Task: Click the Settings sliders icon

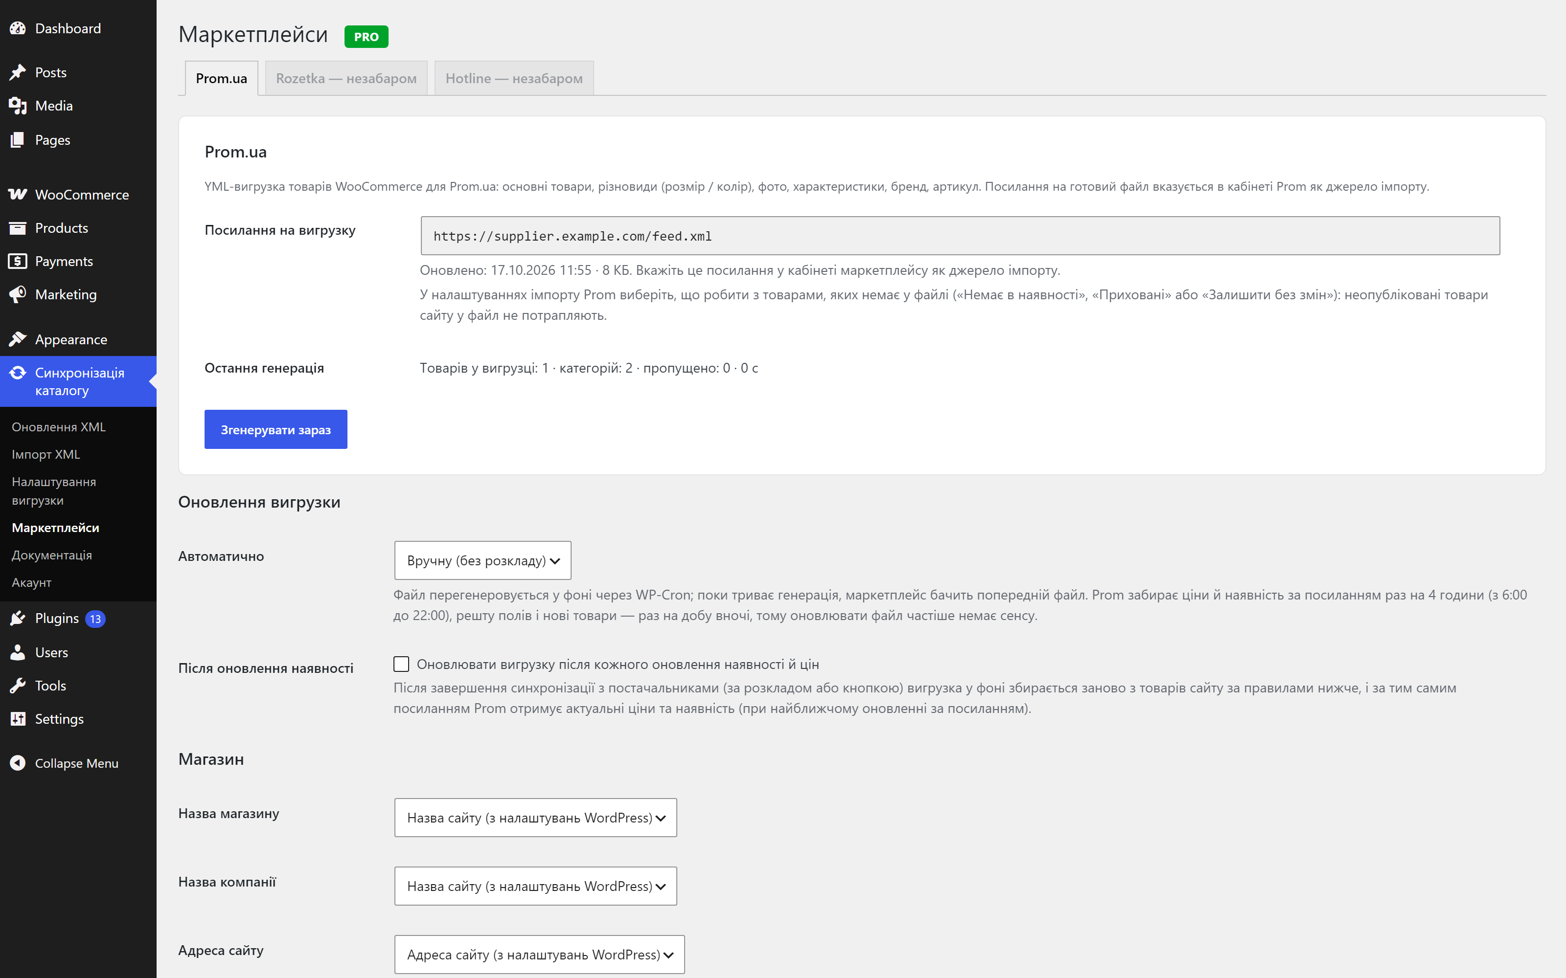Action: tap(18, 719)
